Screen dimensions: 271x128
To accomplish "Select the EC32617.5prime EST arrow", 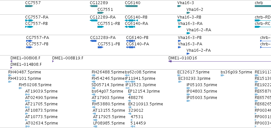I will pos(179,75).
